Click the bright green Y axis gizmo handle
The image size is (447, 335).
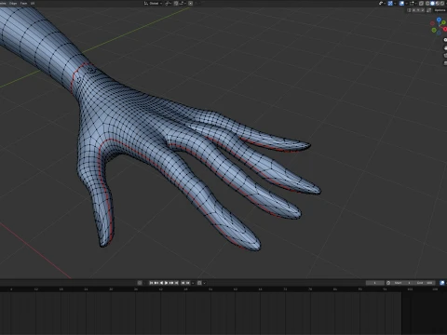pos(443,22)
